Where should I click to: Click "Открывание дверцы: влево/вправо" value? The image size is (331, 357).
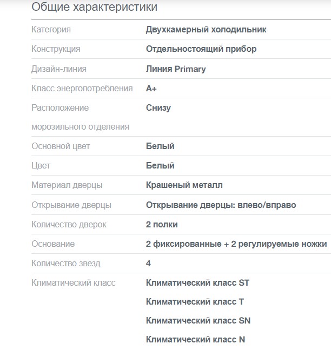click(221, 205)
